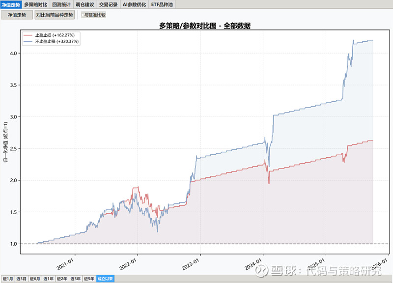Select the 近1年 time range
Viewport: 393px width, 283px height.
pos(48,279)
